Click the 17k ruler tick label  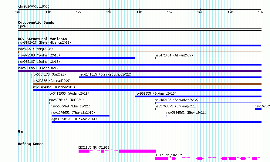pos(230,12)
